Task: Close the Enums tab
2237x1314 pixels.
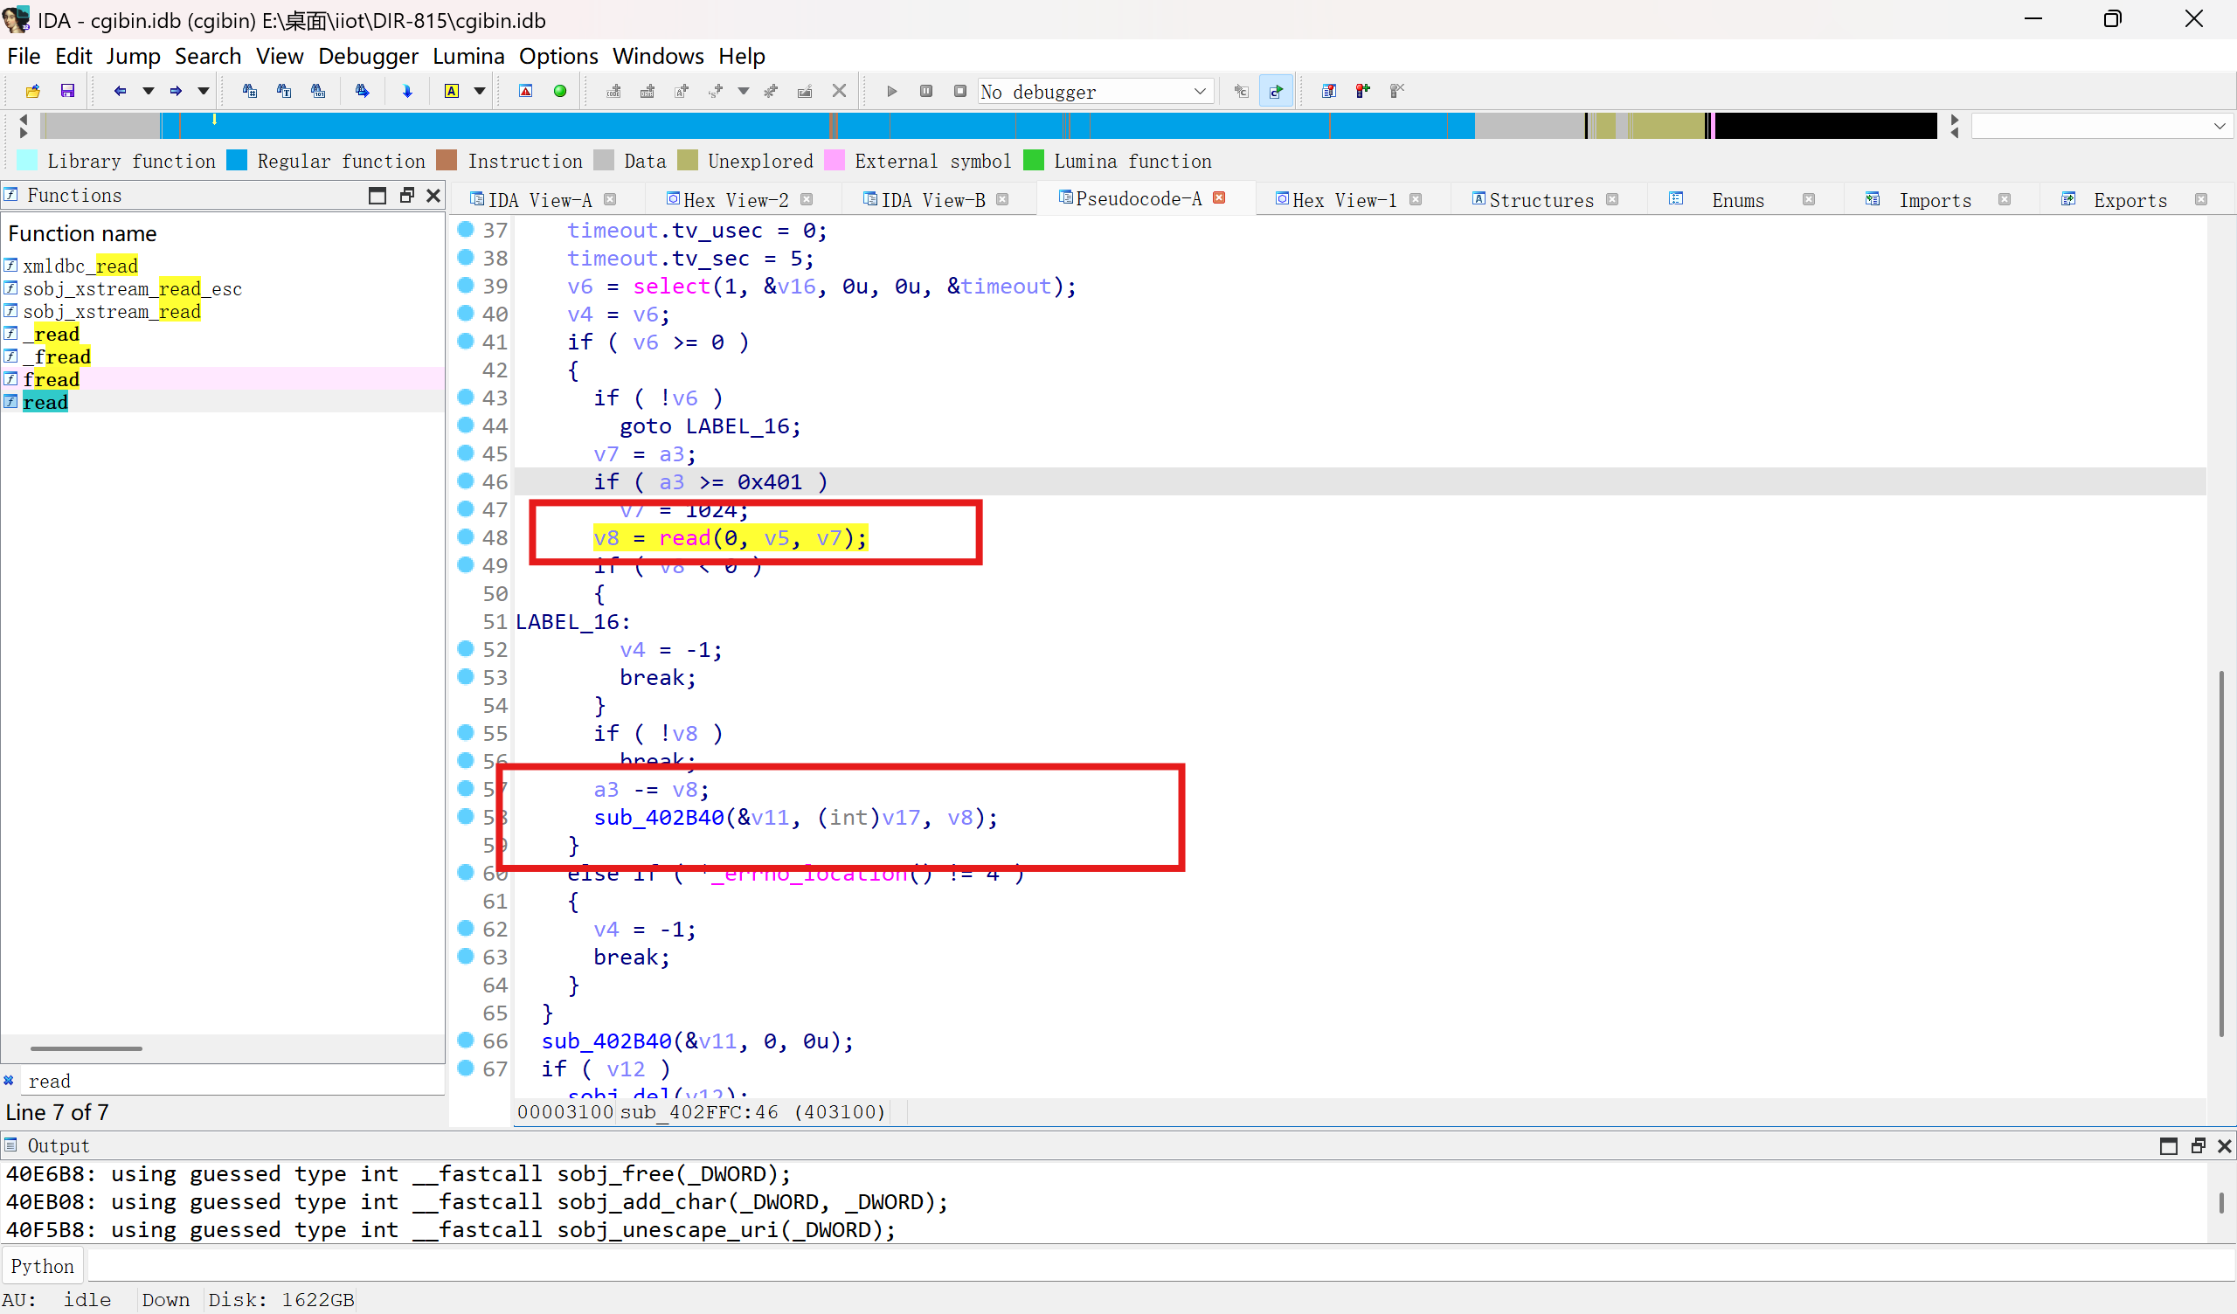Action: coord(1809,200)
